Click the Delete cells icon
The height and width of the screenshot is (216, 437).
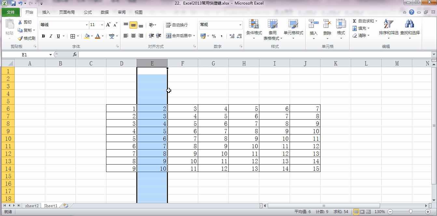[x=327, y=24]
